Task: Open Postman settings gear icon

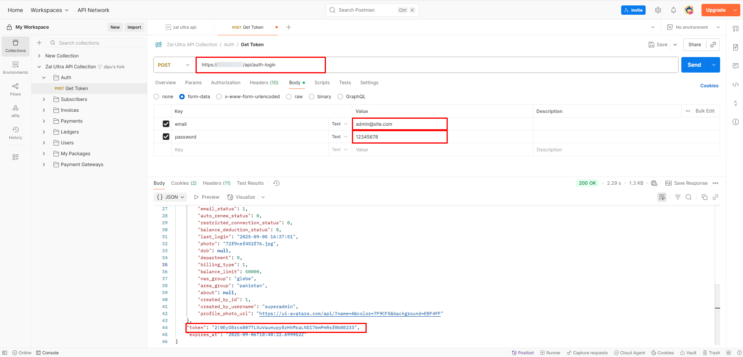Action: (658, 10)
